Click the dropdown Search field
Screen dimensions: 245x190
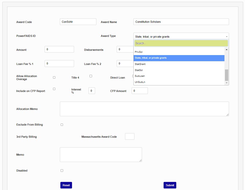(181, 43)
